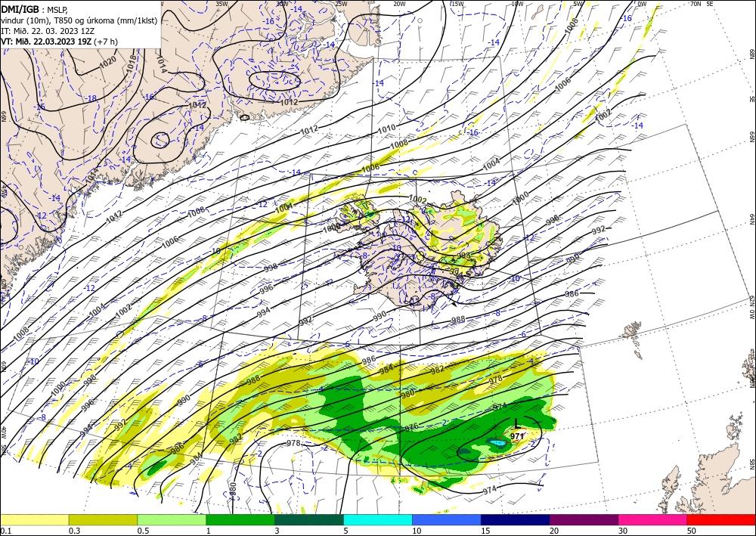
Task: Click the "L" low-pressure center marker
Action: 517,423
